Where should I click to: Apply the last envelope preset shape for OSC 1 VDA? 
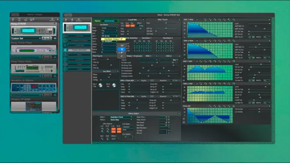click(x=234, y=20)
